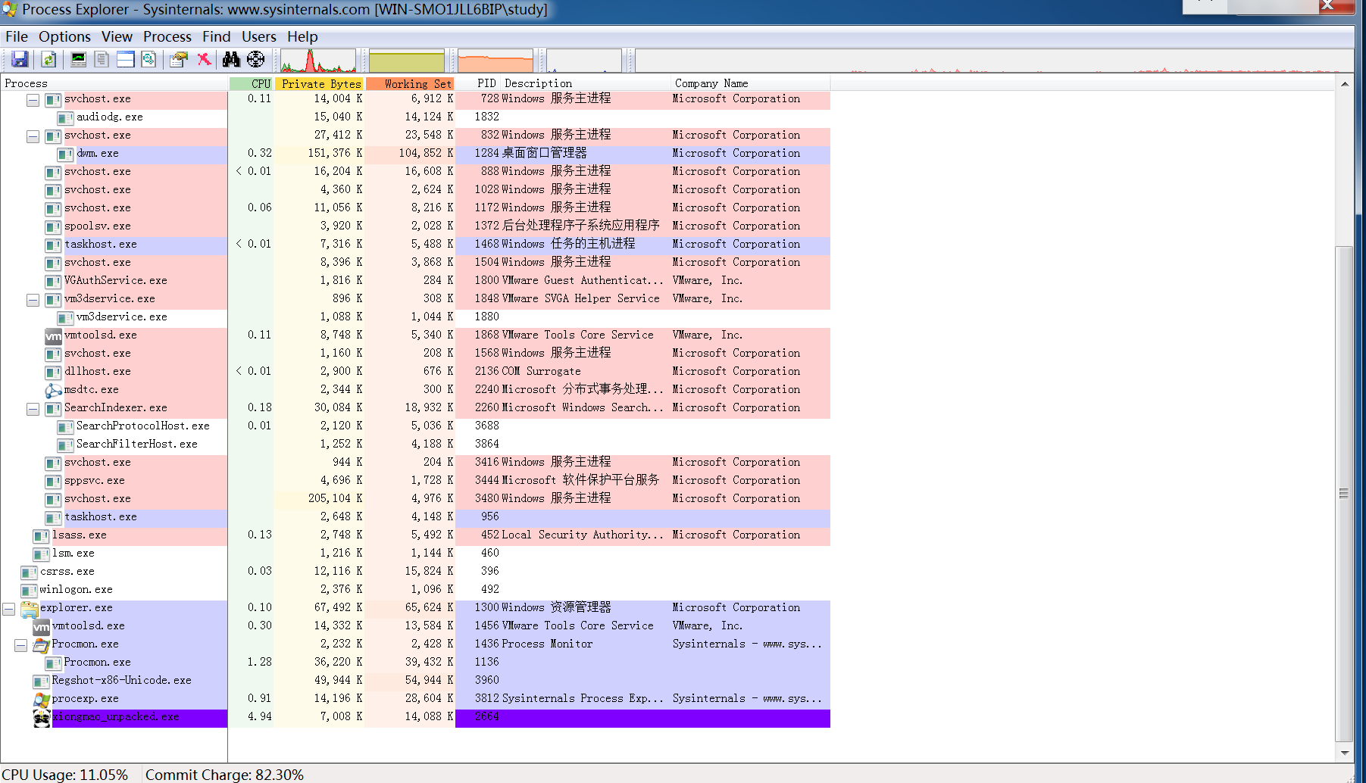This screenshot has width=1366, height=783.
Task: Click the explorer.exe folder icon
Action: tap(29, 608)
